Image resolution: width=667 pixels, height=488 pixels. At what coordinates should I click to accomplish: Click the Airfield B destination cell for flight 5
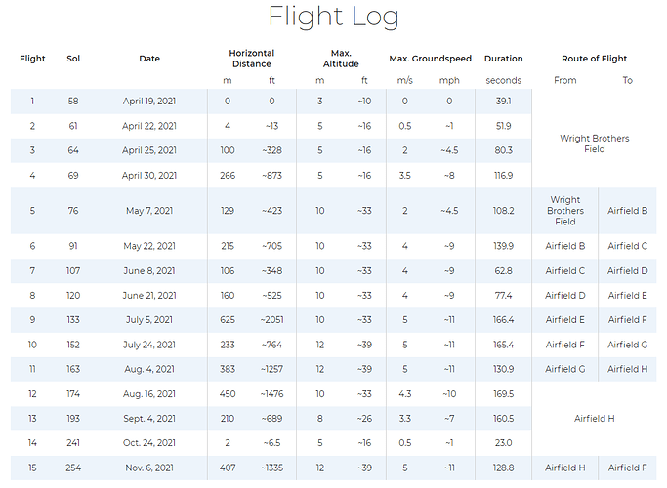click(627, 211)
